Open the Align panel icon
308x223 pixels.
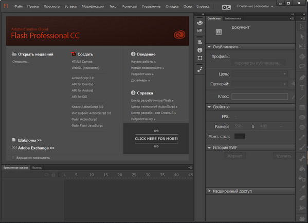pyautogui.click(x=200, y=42)
